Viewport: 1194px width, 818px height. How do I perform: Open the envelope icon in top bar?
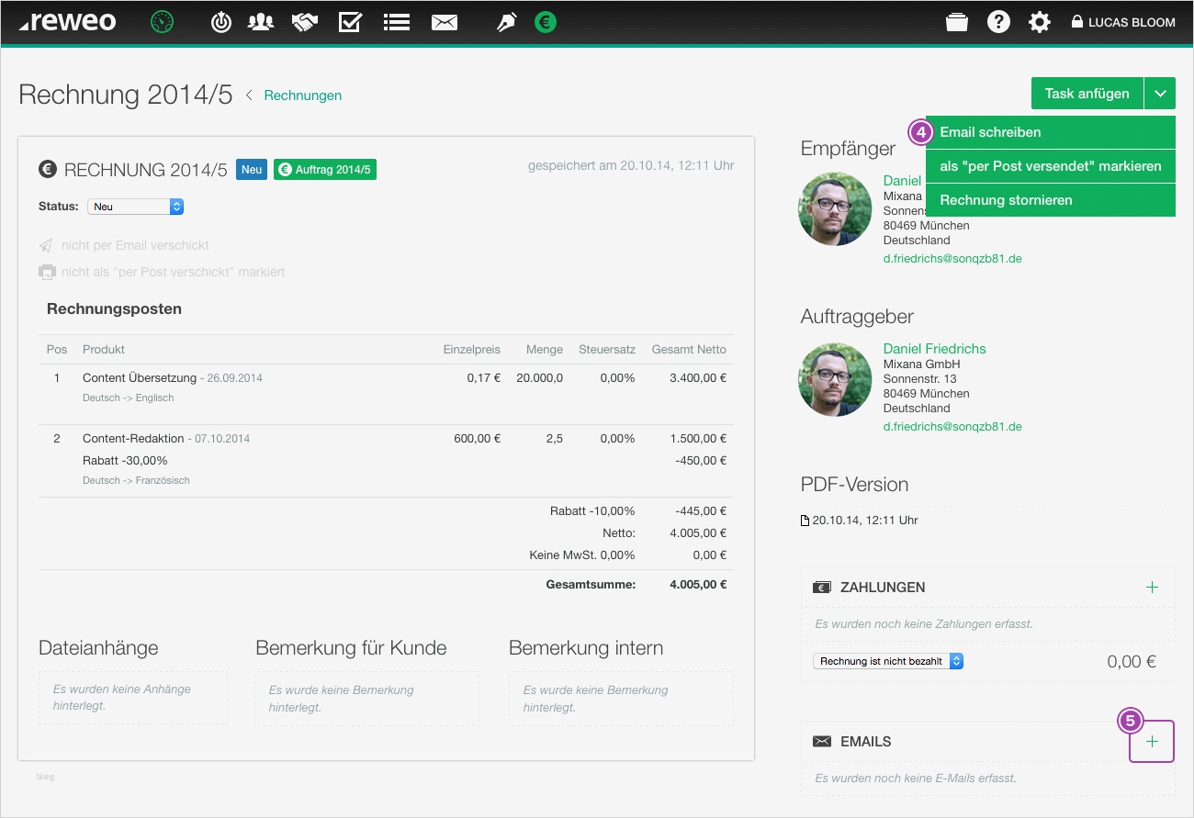[x=445, y=22]
